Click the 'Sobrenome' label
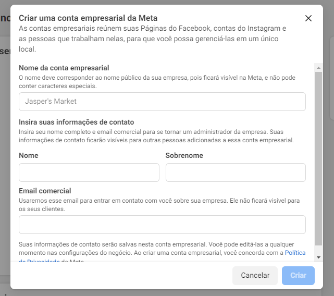Viewport: 334px width, 296px height. (184, 156)
